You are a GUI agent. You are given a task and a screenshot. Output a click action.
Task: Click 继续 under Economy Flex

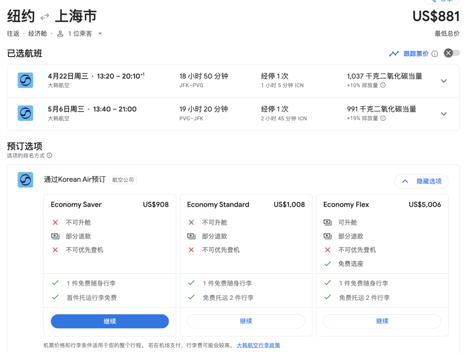pos(382,321)
